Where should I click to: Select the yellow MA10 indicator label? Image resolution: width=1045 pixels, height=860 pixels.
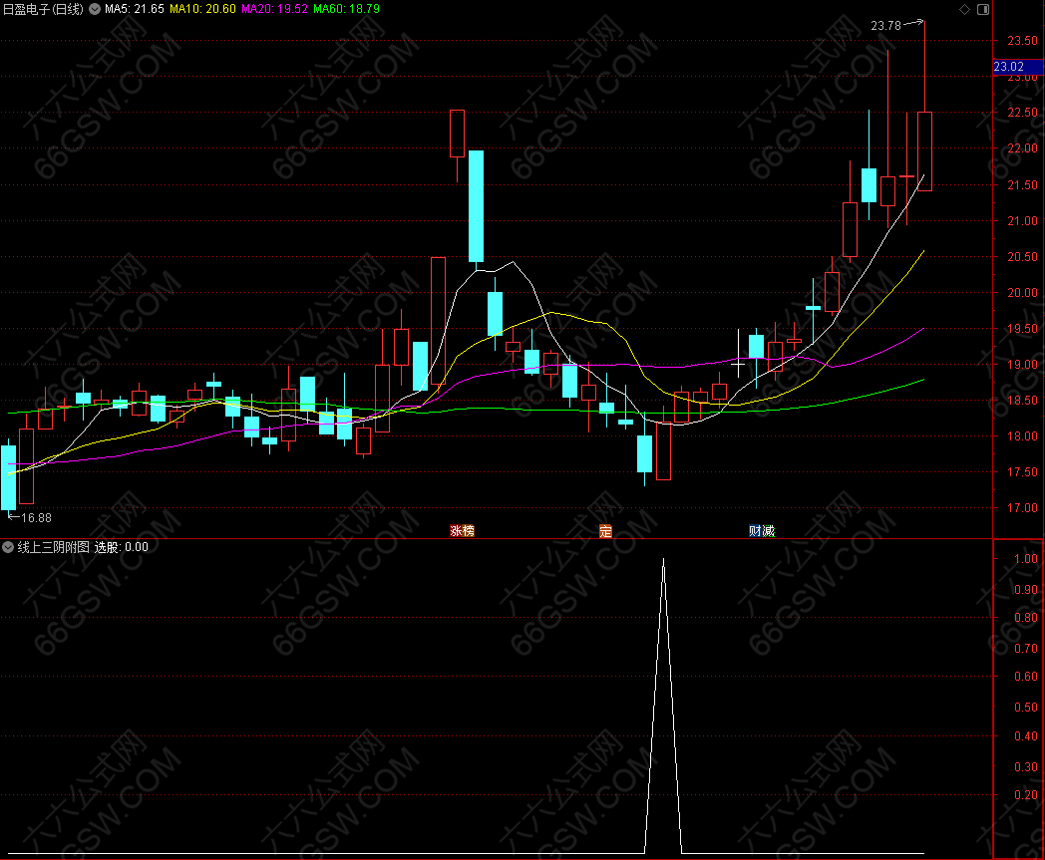pos(202,9)
